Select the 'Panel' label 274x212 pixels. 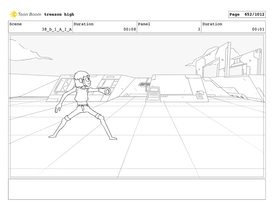click(144, 24)
